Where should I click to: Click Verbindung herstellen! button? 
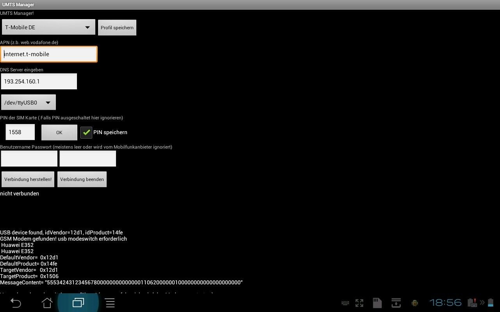point(28,179)
